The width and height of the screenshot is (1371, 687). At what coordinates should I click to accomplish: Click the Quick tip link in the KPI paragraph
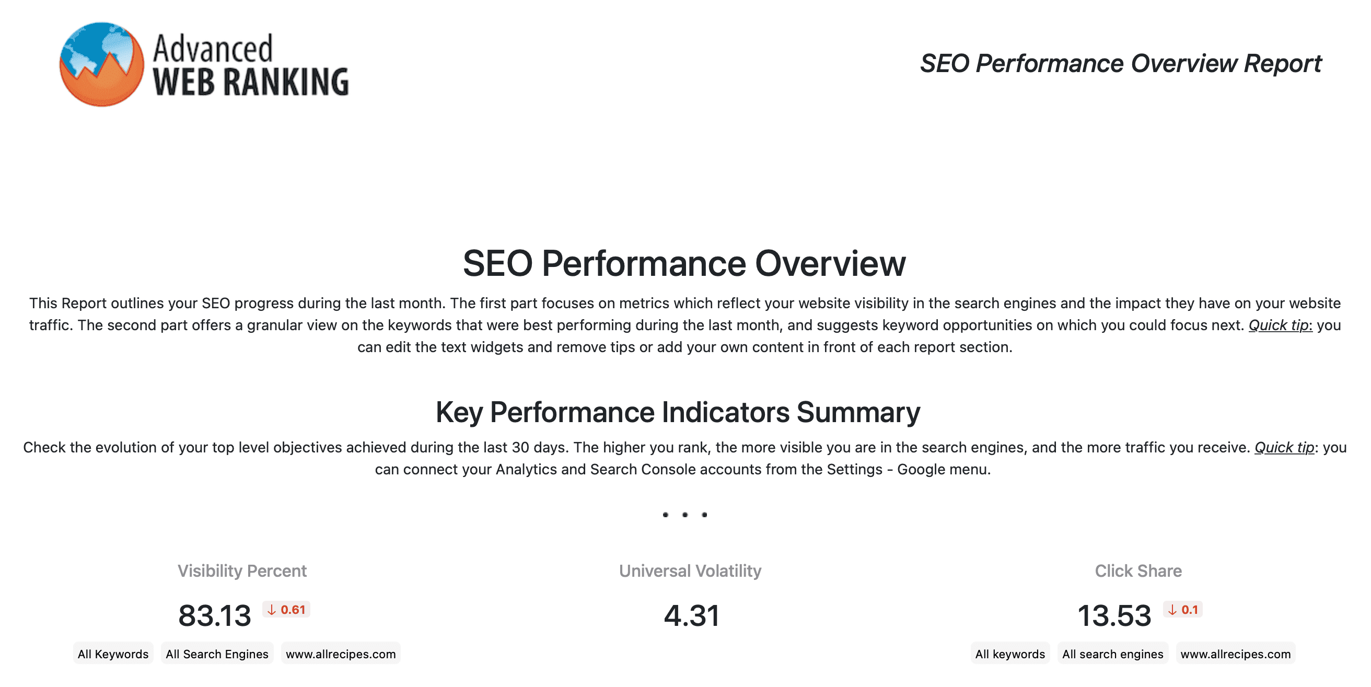pos(1284,448)
